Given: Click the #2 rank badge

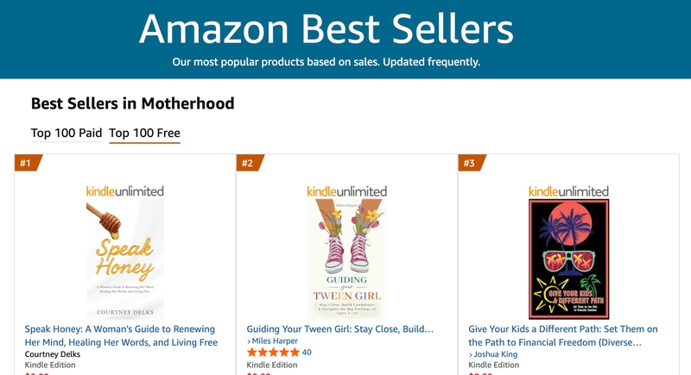Looking at the screenshot, I should 248,163.
